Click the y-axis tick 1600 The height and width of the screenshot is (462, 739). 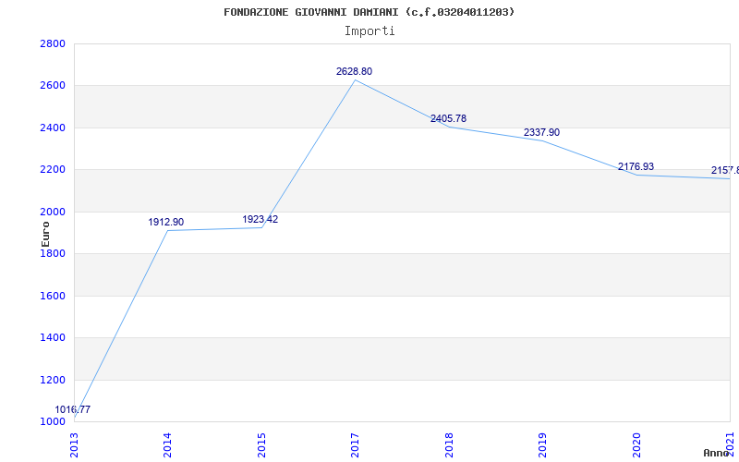(x=53, y=296)
